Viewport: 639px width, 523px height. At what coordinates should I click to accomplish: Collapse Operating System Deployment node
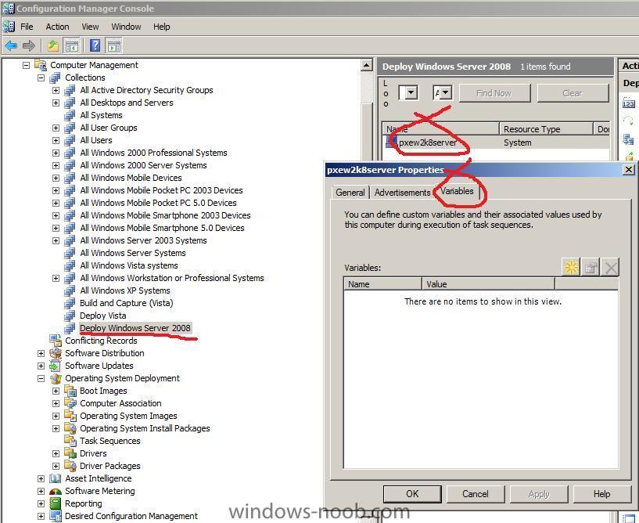tap(41, 378)
